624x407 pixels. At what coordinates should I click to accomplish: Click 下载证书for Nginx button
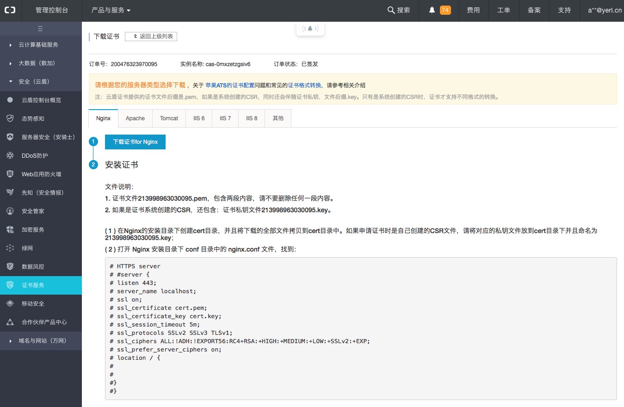point(135,142)
